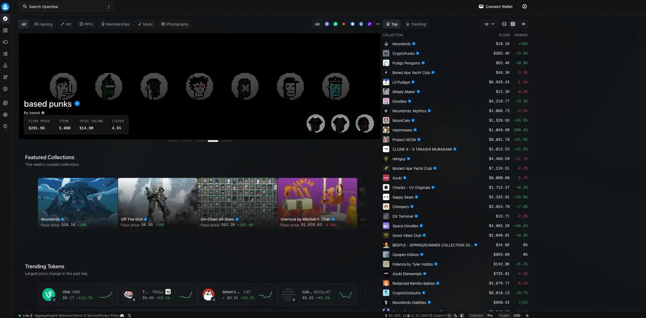Open the Azuki collection row

click(455, 178)
